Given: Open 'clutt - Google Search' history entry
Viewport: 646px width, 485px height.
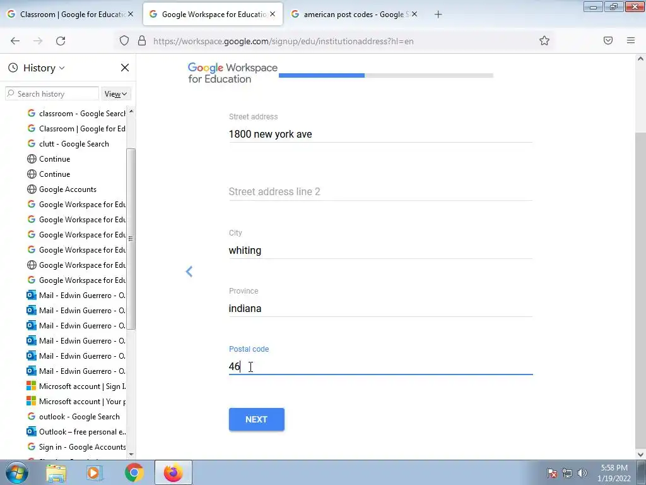Looking at the screenshot, I should click(68, 144).
